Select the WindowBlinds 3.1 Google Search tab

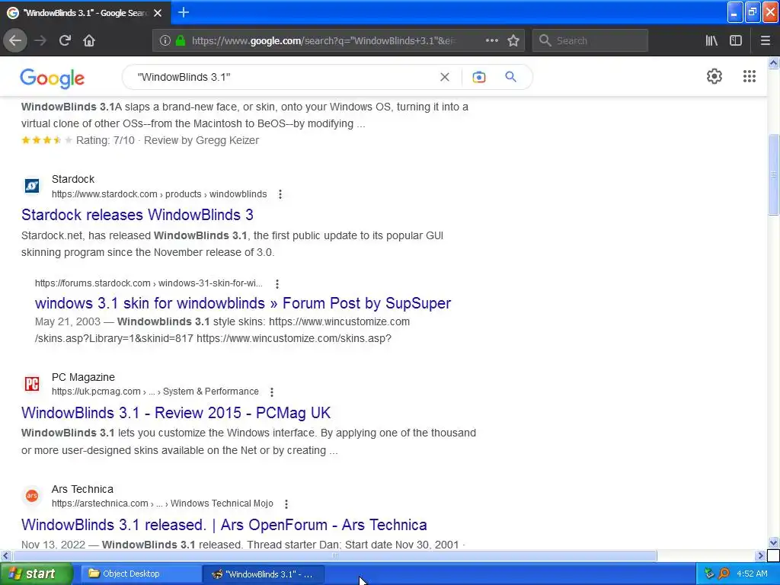click(85, 13)
